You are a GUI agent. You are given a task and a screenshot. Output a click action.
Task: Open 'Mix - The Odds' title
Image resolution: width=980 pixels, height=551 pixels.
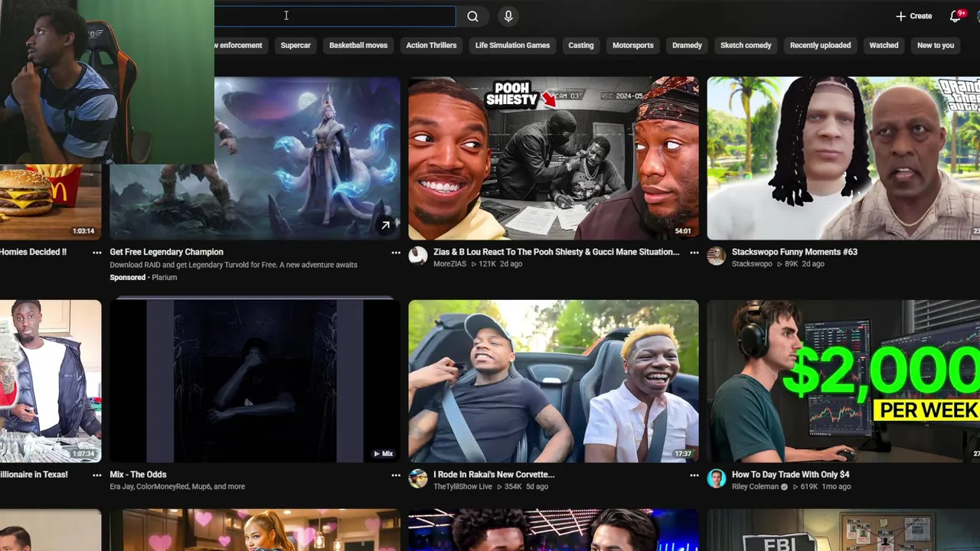[138, 474]
